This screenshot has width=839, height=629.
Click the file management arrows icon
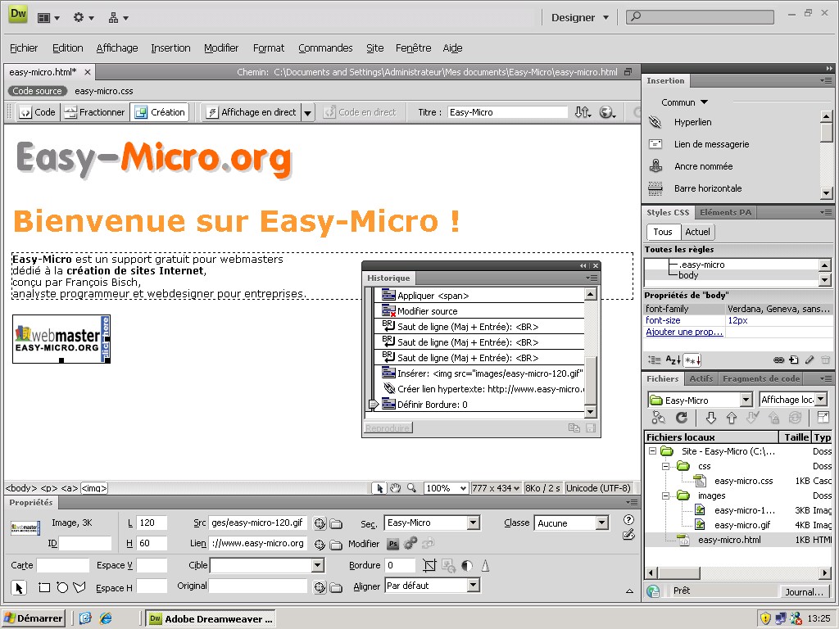(583, 112)
